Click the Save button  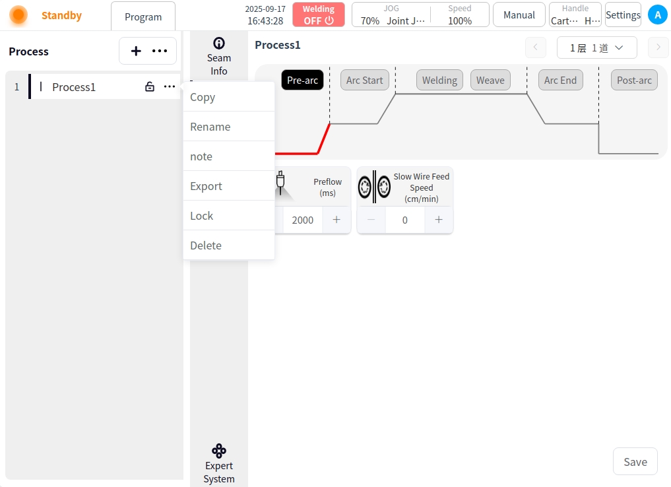(x=635, y=462)
